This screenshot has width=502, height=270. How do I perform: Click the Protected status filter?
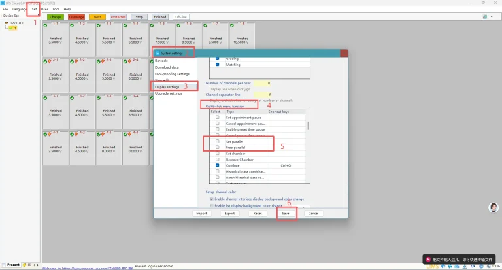(118, 16)
